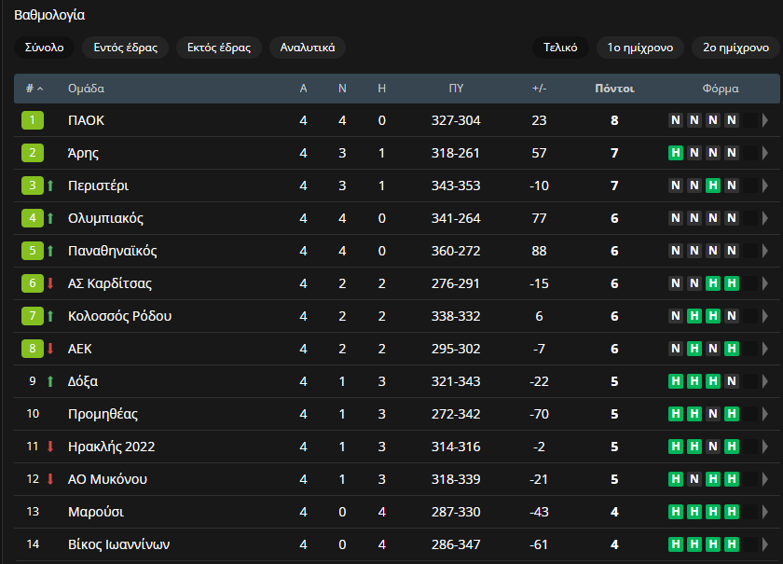Click the N form badge for Προμηθέας
Image resolution: width=783 pixels, height=564 pixels.
[713, 414]
